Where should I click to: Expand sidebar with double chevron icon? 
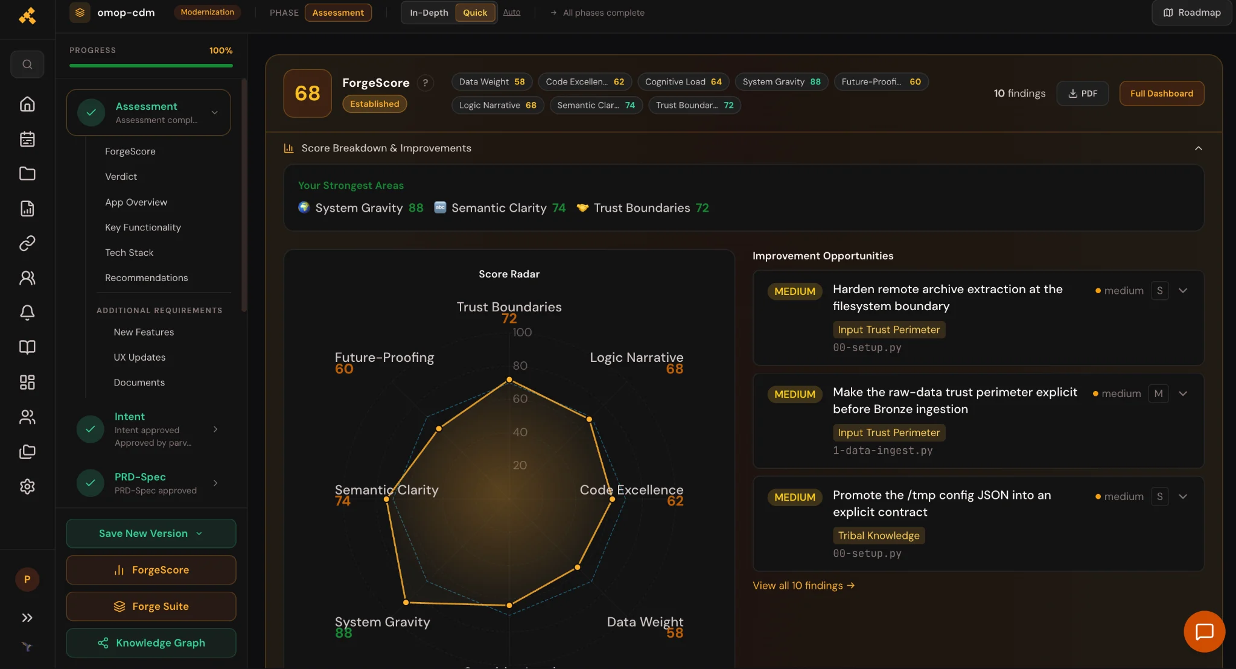[27, 618]
